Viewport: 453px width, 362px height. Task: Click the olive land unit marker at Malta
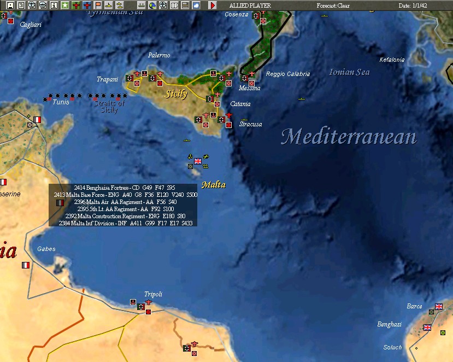190,167
